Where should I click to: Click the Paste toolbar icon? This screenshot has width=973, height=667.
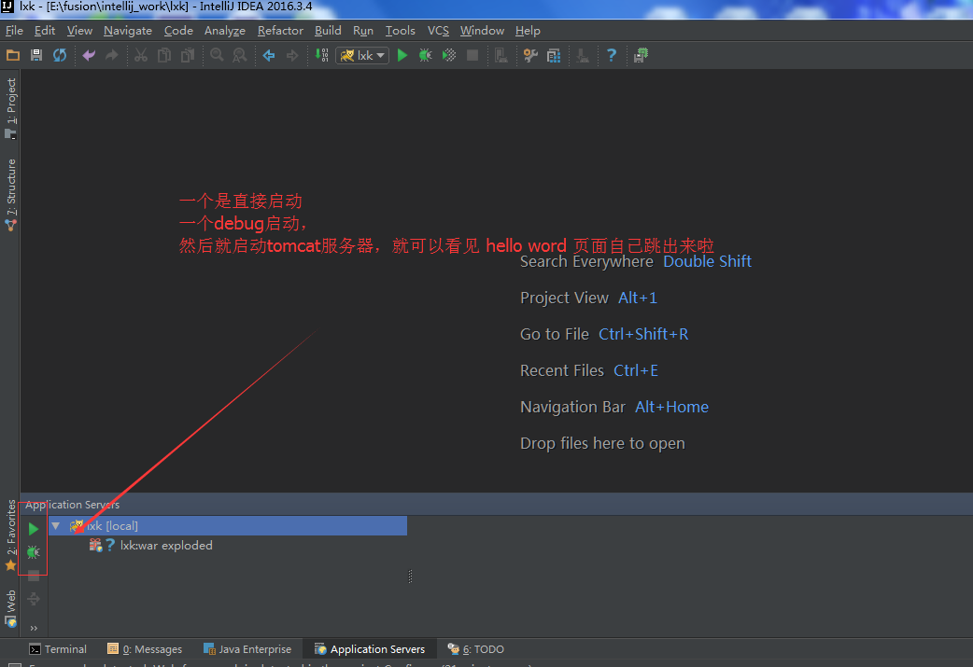(x=188, y=55)
